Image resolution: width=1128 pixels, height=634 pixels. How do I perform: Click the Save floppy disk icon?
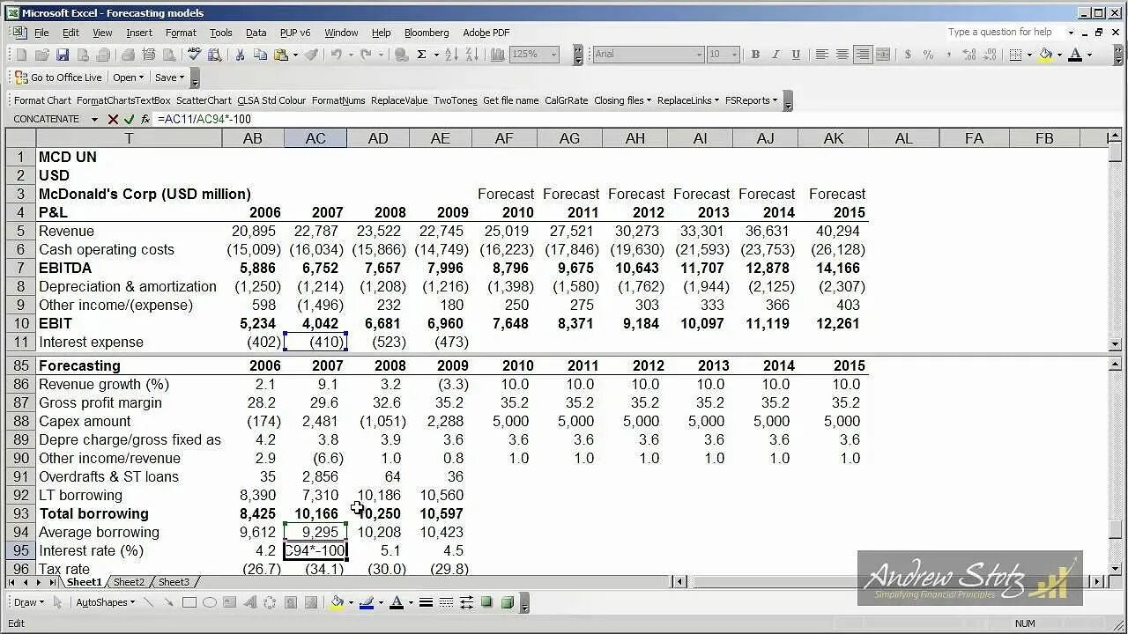click(63, 55)
